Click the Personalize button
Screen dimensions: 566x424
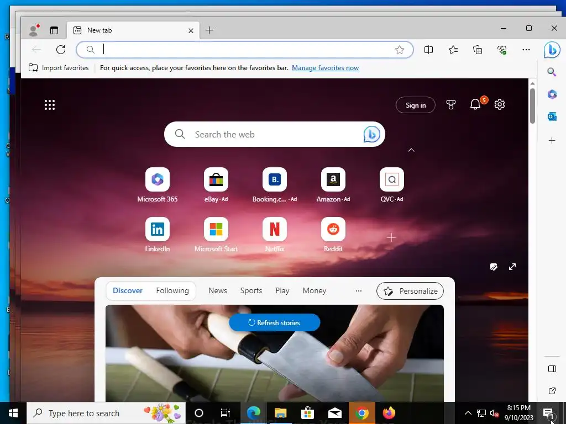point(410,291)
